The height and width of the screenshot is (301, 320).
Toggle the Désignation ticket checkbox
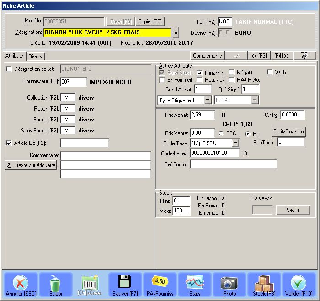point(9,69)
